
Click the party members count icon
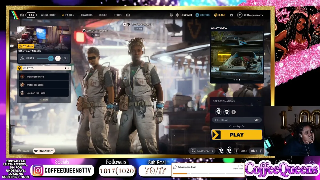(x=253, y=151)
